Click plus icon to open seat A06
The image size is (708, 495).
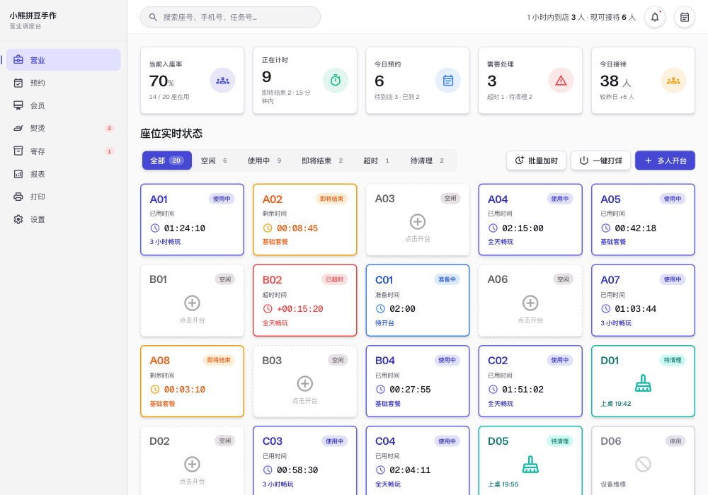530,303
